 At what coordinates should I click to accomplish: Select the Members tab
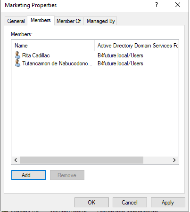[x=41, y=20]
